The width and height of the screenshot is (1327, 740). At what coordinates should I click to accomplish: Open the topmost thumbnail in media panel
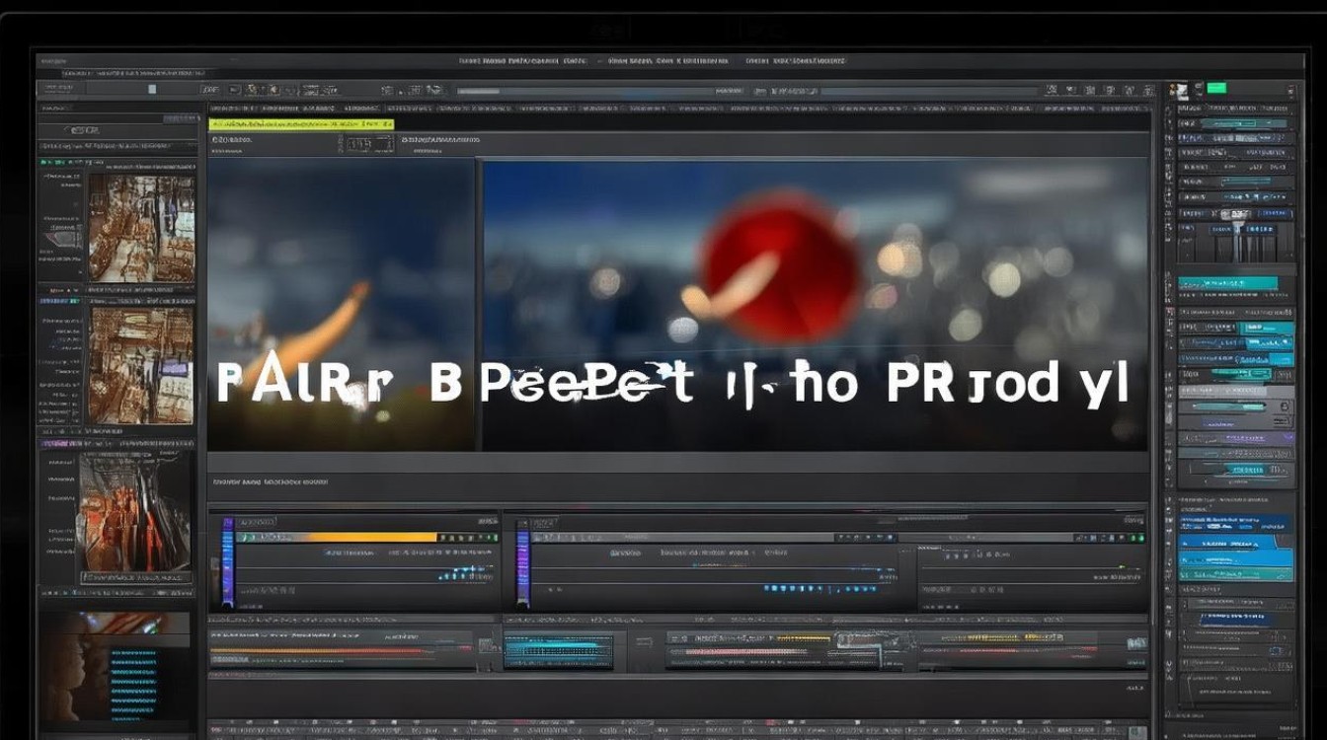[x=141, y=228]
